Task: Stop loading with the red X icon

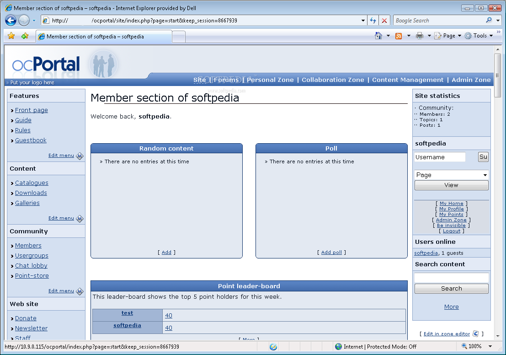Action: coord(384,20)
